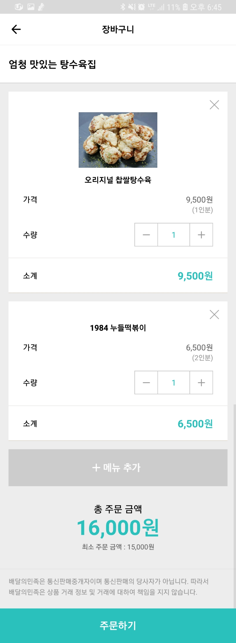This screenshot has height=643, width=236.
Task: Tap the 1984 누들떡볶이 item title
Action: pyautogui.click(x=118, y=328)
